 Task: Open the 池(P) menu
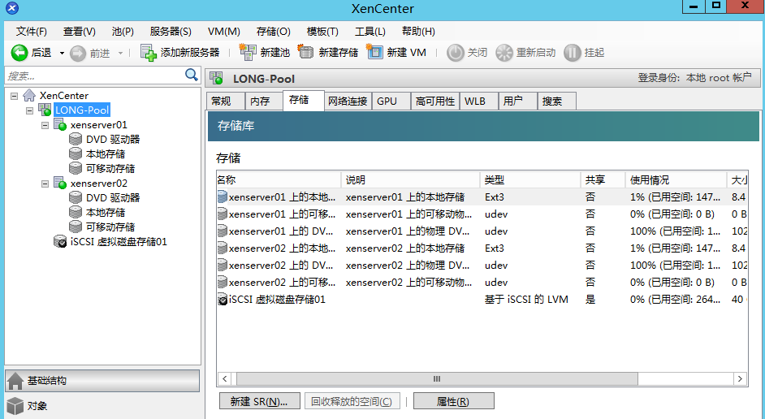click(123, 31)
